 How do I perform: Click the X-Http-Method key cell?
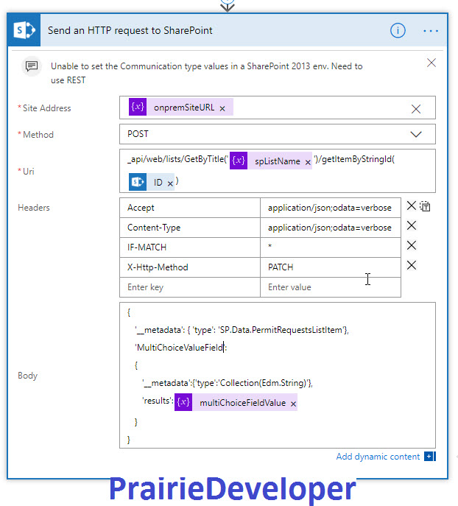pos(190,267)
